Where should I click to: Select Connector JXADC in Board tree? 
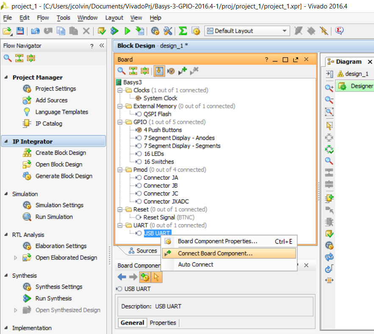(166, 201)
